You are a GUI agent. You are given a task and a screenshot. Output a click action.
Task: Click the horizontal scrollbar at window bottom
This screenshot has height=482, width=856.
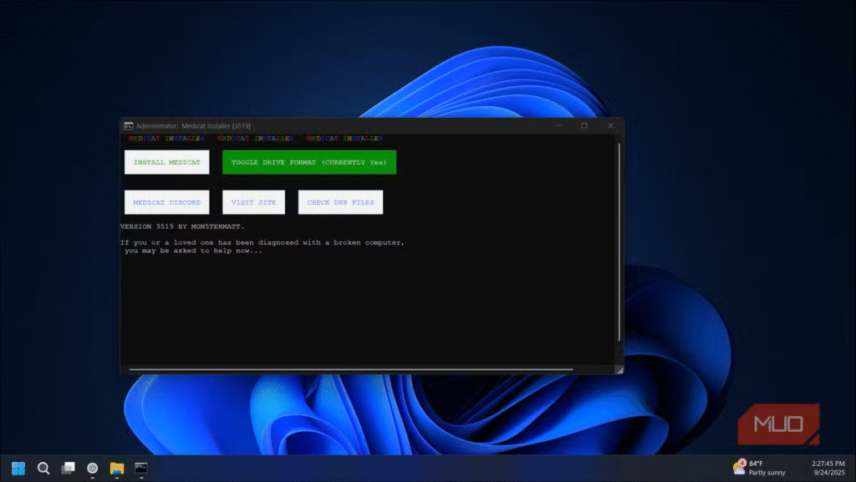(x=351, y=369)
